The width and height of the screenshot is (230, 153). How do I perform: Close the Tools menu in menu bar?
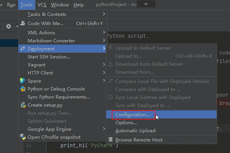(x=27, y=5)
